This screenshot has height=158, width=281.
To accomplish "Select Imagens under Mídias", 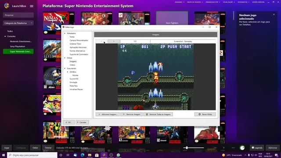I will [73, 61].
